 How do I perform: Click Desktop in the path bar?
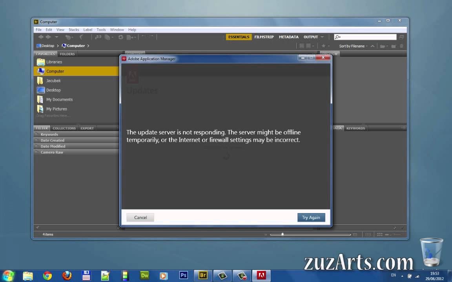45,46
